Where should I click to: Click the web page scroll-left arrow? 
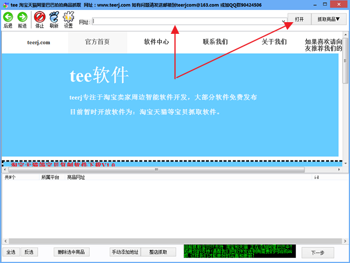click(x=5, y=170)
